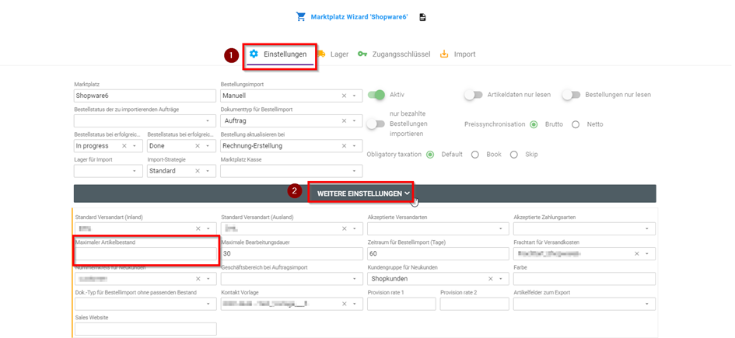Screen dimensions: 735x338
Task: Select Book obligatory taxation
Action: [x=475, y=155]
